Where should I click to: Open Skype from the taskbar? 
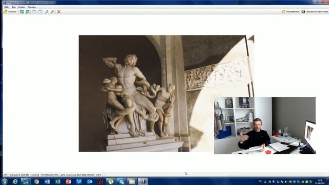[x=121, y=181]
